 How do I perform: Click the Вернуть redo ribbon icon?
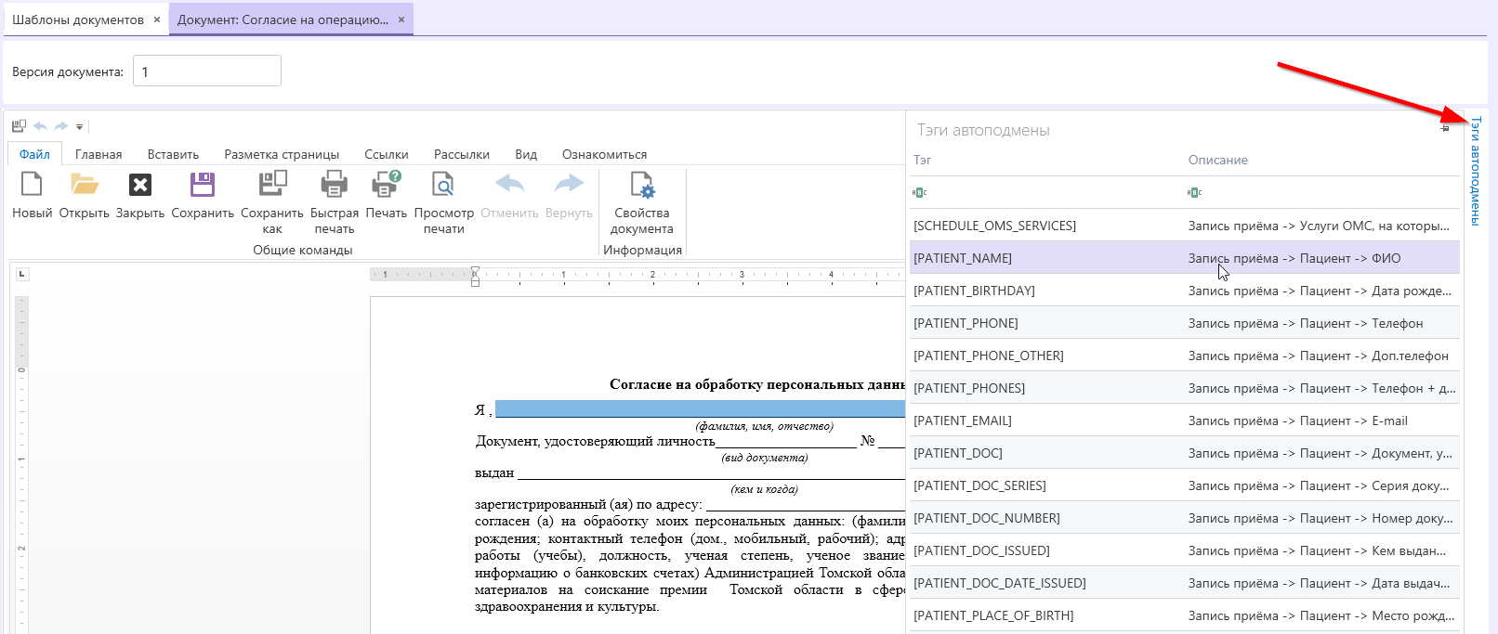point(569,185)
